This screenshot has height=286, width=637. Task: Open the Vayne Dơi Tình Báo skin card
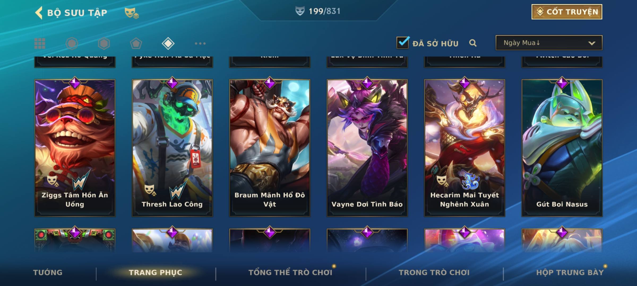tap(367, 148)
